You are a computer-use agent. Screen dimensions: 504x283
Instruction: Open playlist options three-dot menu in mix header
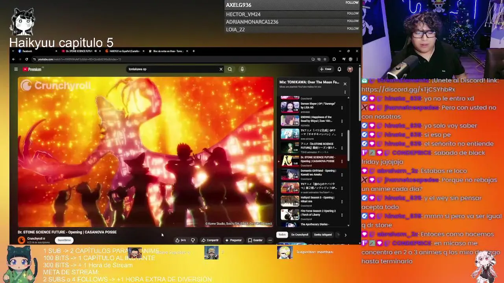(345, 92)
